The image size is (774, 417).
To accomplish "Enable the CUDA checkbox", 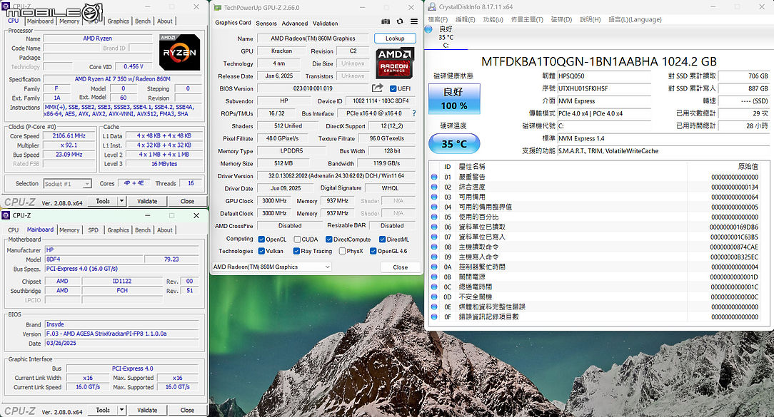I will (x=297, y=239).
